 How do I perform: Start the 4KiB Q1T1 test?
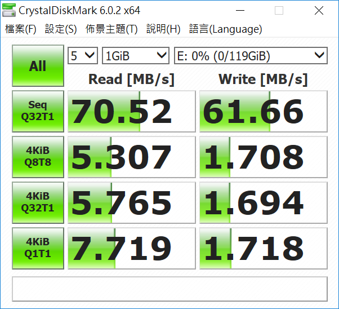pyautogui.click(x=38, y=248)
